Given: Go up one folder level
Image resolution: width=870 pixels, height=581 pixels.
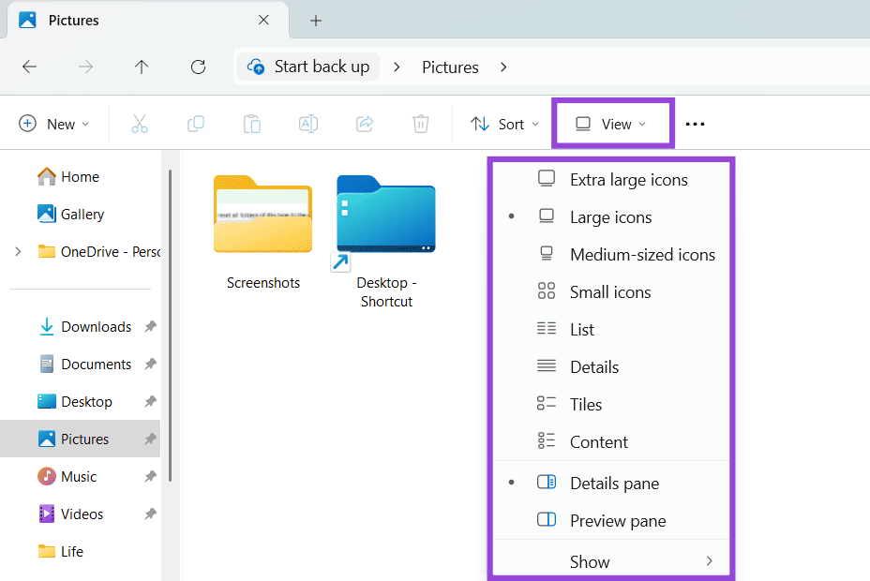Looking at the screenshot, I should coord(142,67).
